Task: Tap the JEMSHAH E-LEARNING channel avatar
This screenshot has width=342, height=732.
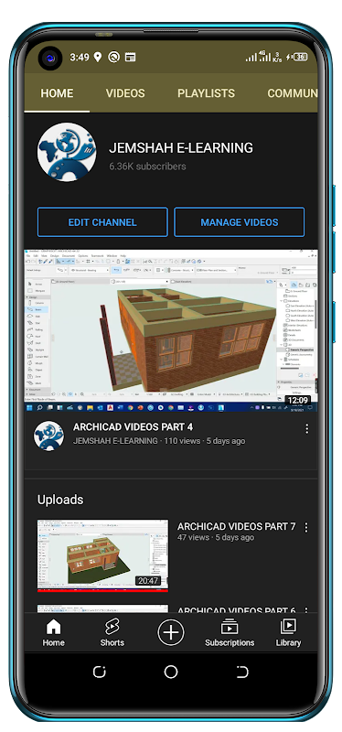Action: coord(67,152)
